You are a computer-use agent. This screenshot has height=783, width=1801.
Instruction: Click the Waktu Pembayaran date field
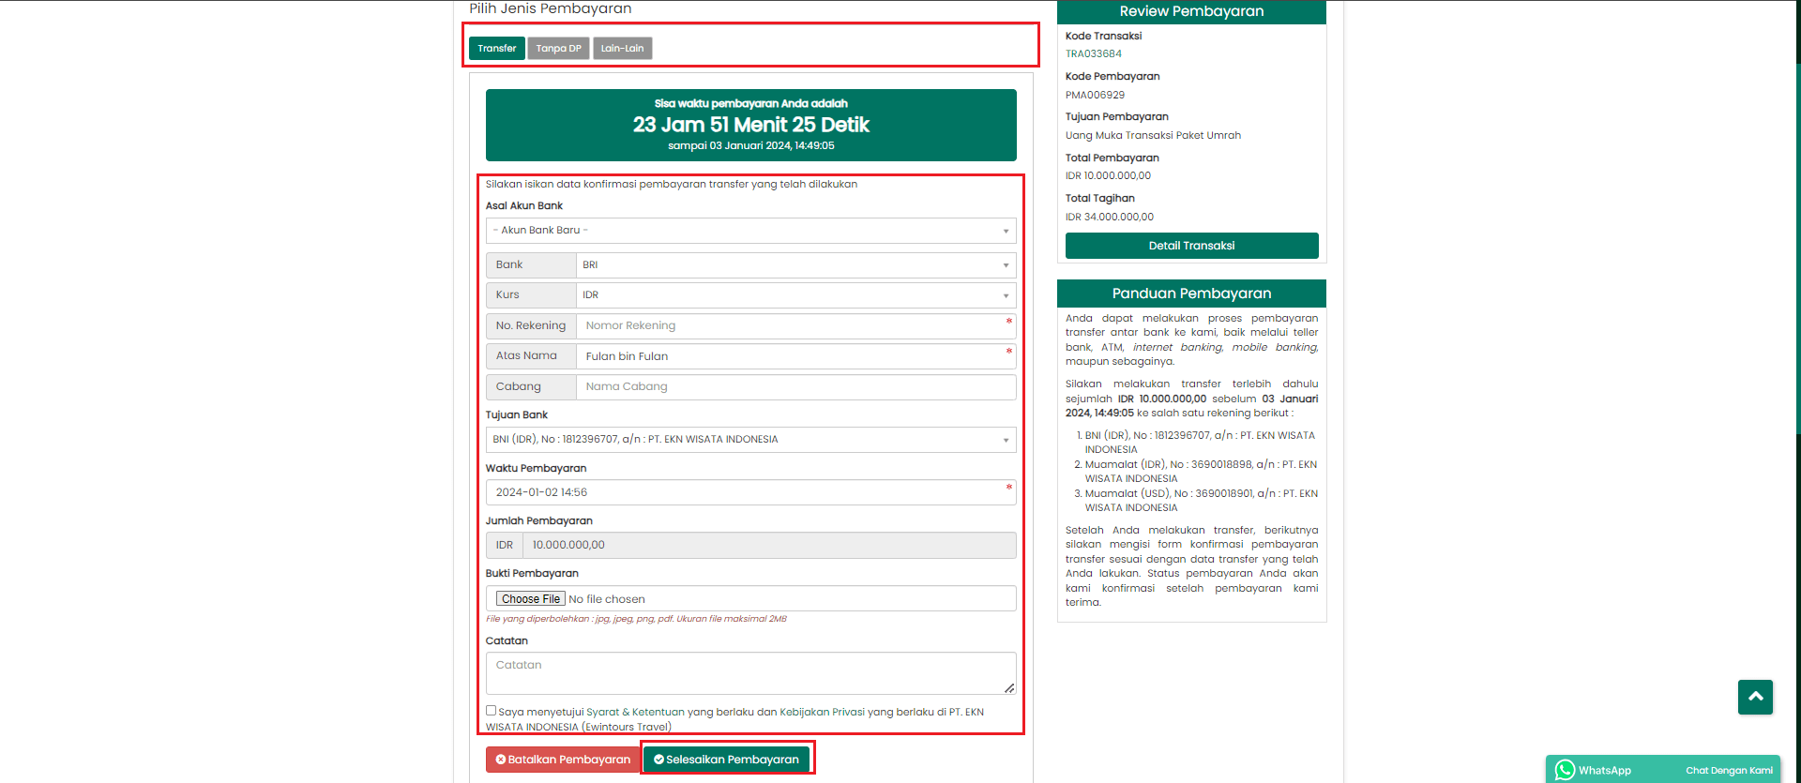(749, 492)
